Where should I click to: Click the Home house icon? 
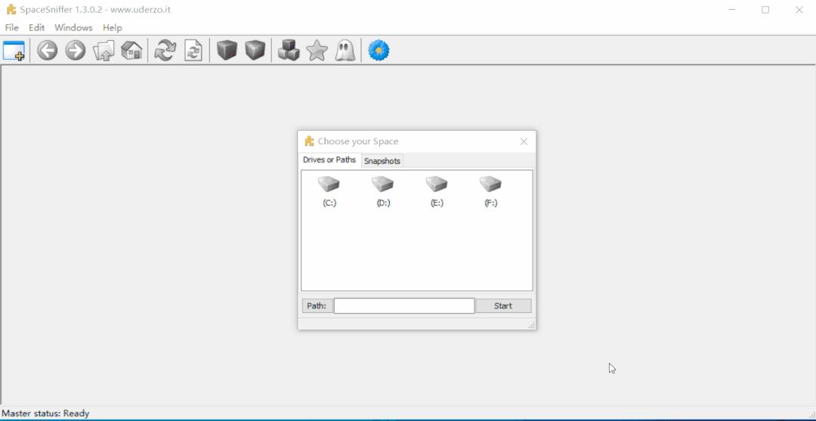pyautogui.click(x=131, y=51)
